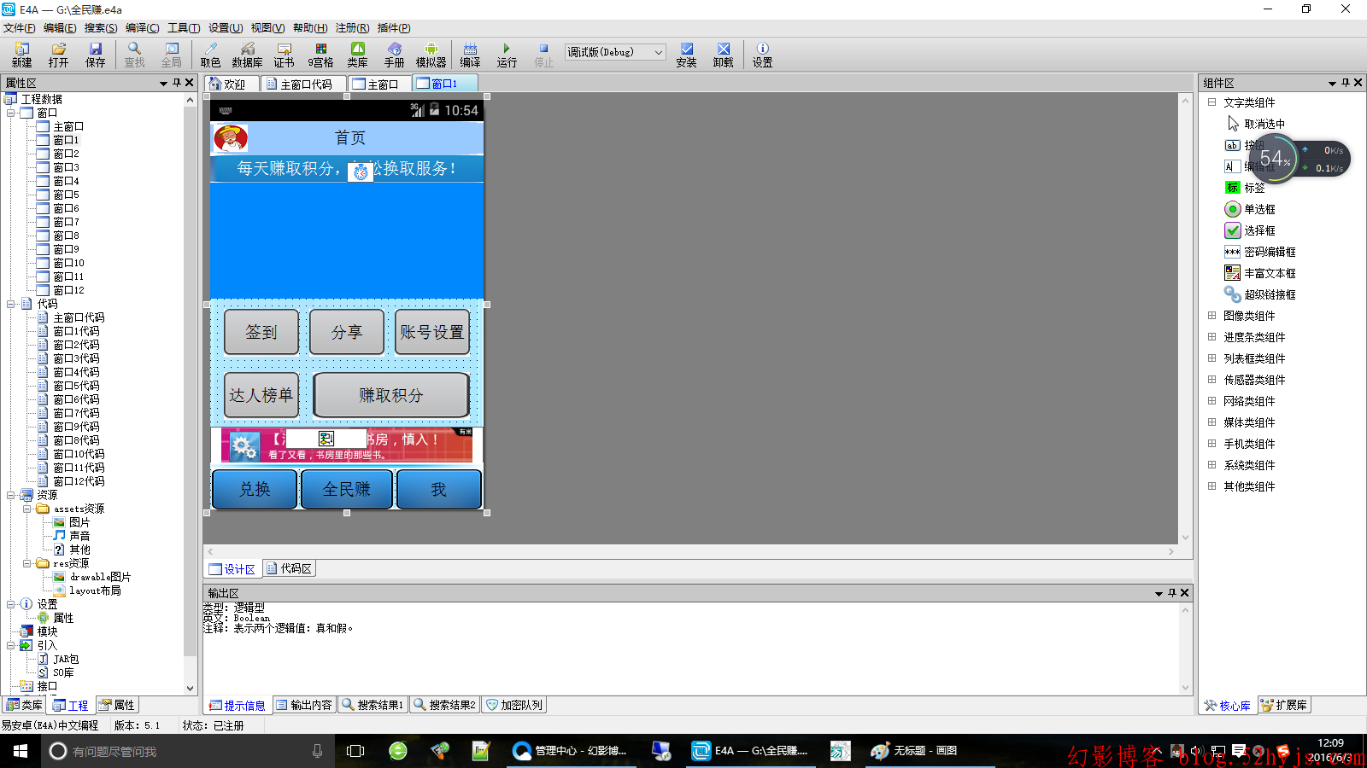The height and width of the screenshot is (768, 1367).
Task: Open the 设置 settings toolbar icon
Action: 762,55
